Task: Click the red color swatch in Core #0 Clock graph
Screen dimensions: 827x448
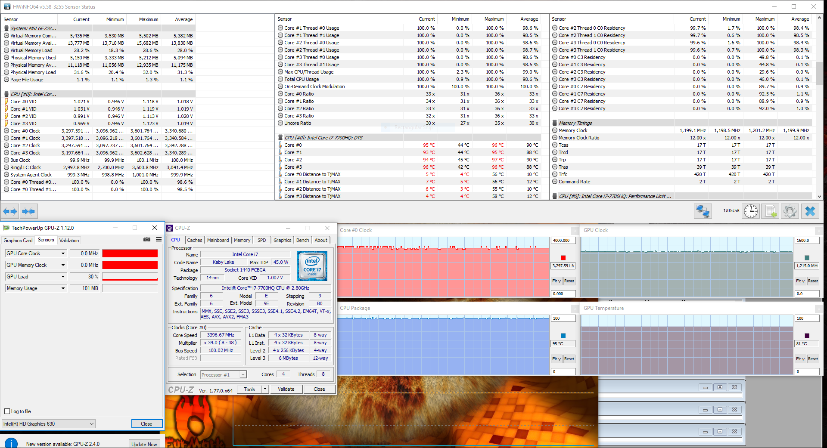Action: point(563,258)
